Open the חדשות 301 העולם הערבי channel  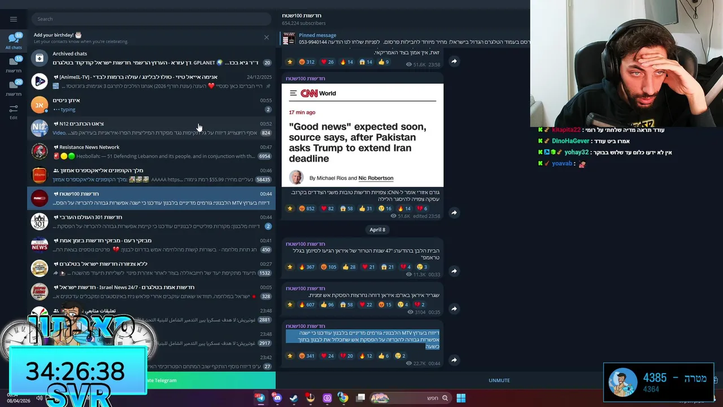tap(151, 222)
